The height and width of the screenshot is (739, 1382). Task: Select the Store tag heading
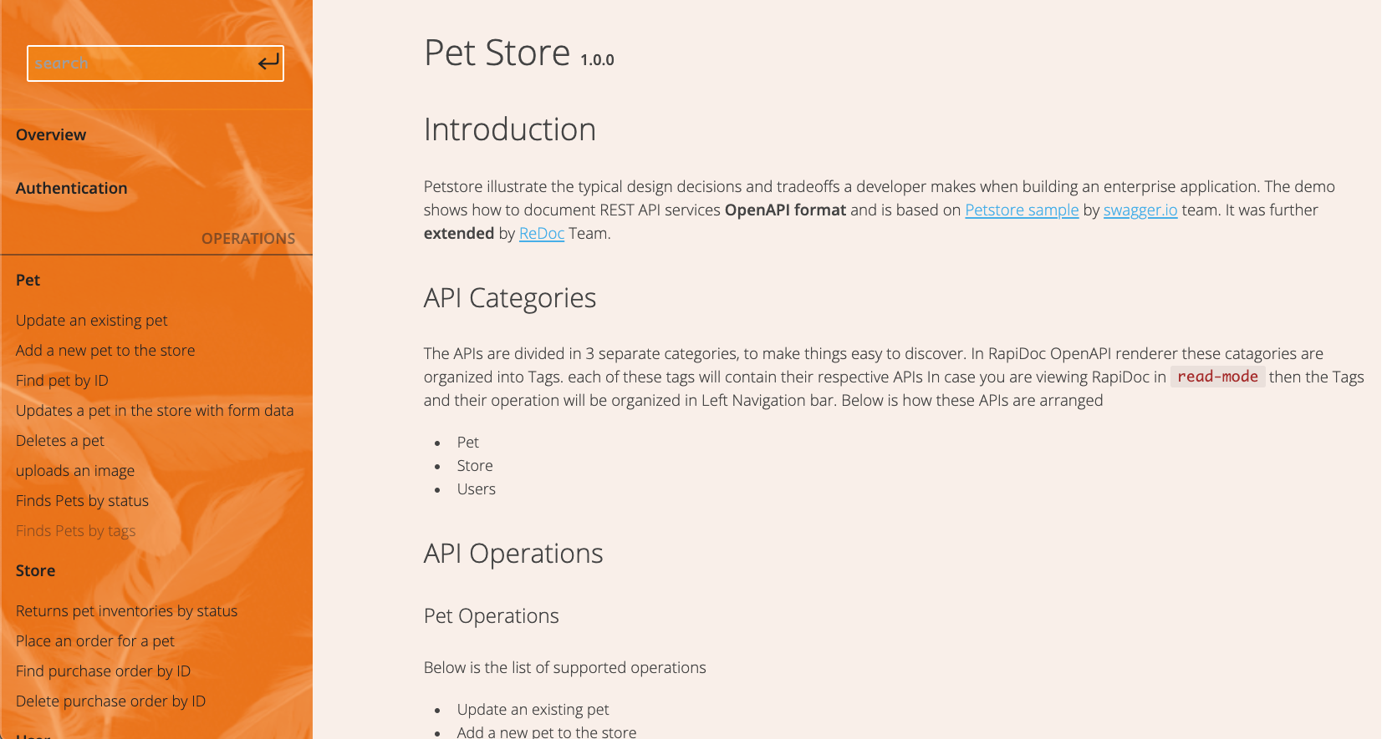tap(35, 570)
